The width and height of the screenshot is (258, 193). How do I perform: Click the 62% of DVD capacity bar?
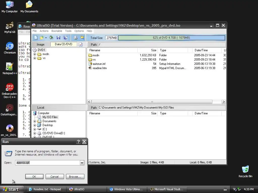(x=171, y=38)
